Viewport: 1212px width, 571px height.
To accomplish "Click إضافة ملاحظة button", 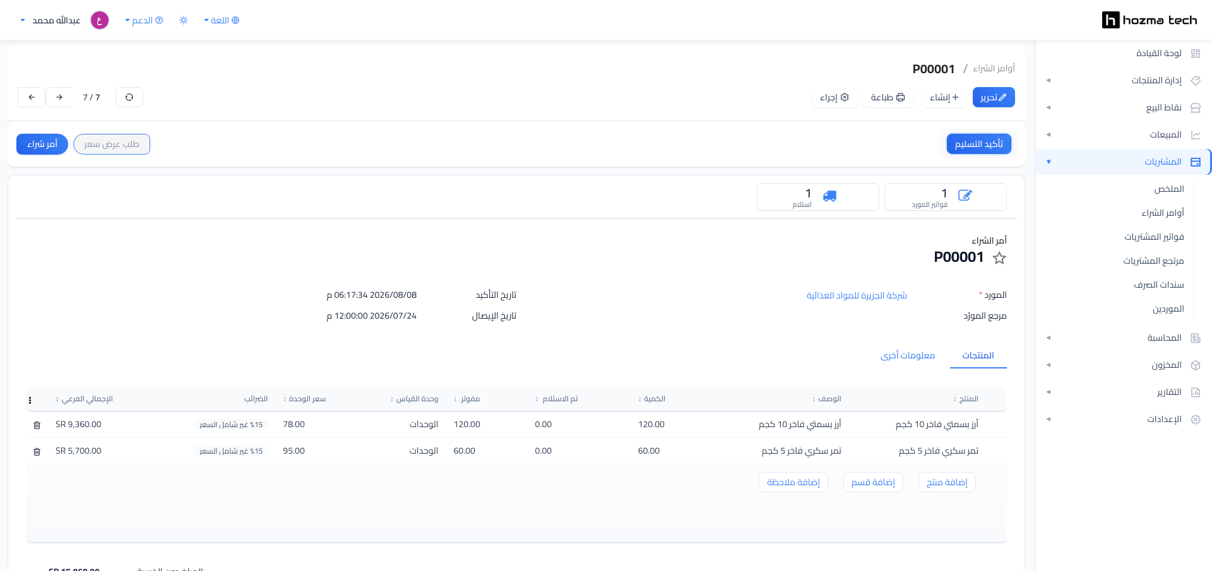I will coord(793,482).
